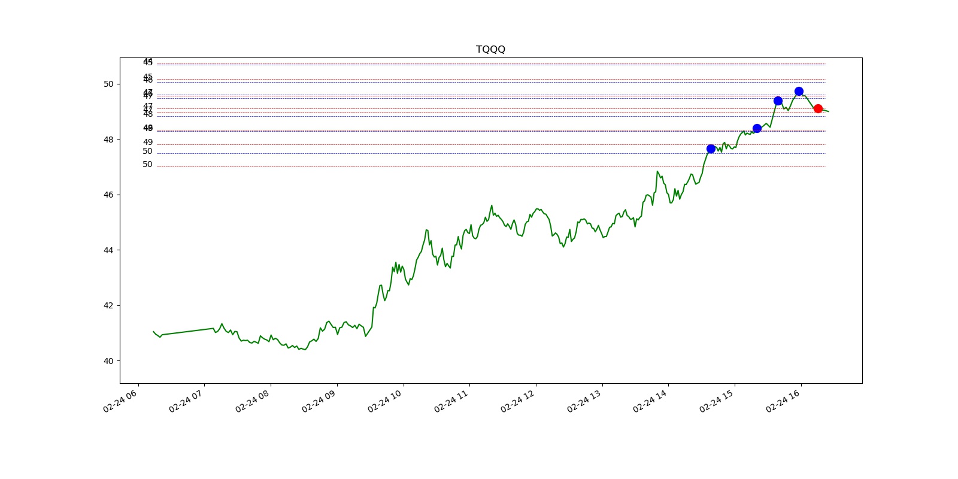Click the x-axis label 02-24 10
Viewport: 958px width, 479px height.
coord(385,401)
